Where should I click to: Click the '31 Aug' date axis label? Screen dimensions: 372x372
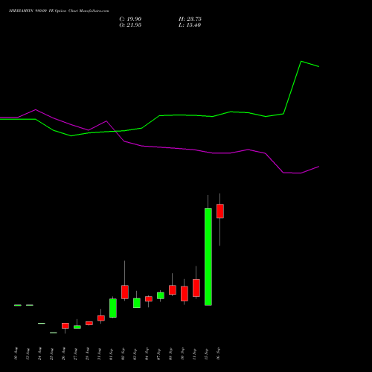[100, 353]
